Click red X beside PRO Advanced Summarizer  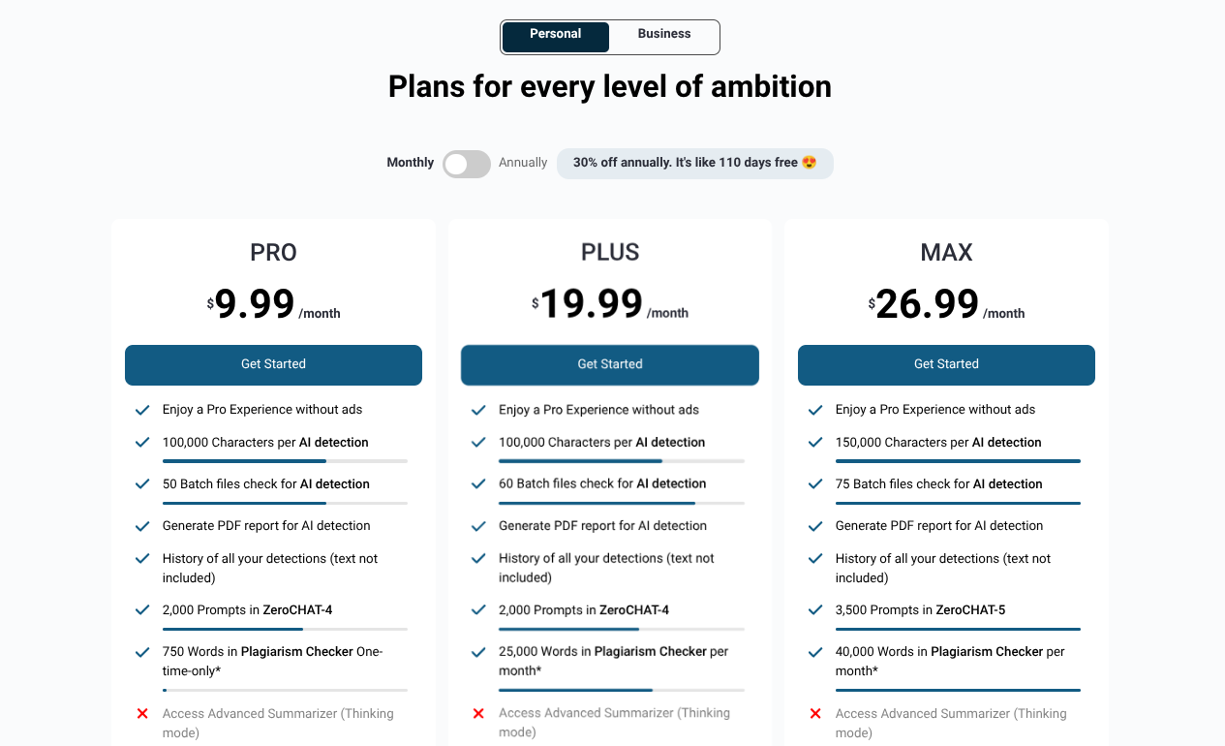point(142,714)
